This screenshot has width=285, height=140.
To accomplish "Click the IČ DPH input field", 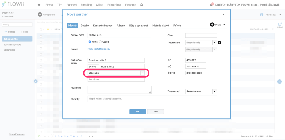I will coord(196,73).
